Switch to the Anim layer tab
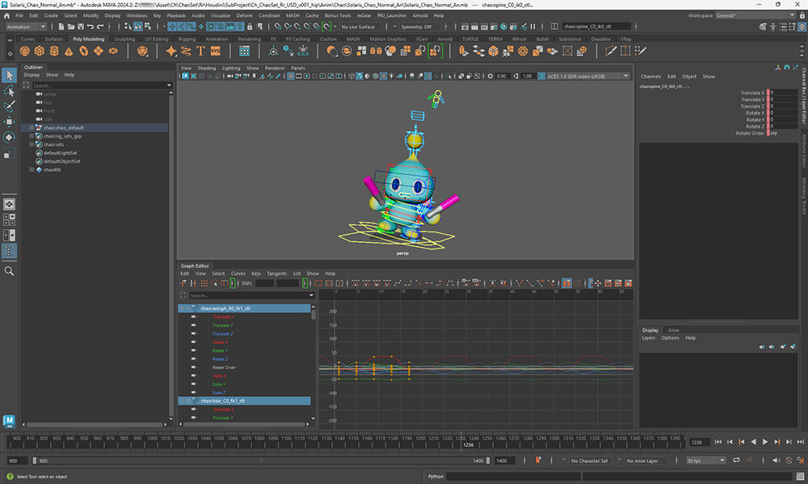 674,330
